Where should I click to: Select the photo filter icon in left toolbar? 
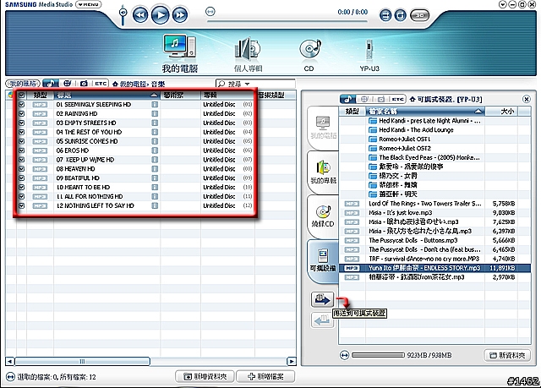[84, 84]
